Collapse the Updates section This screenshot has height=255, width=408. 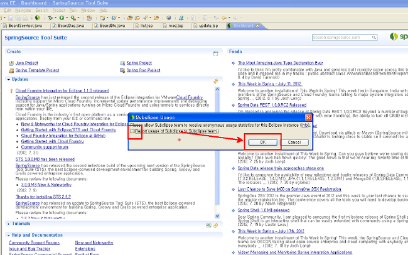click(x=9, y=79)
